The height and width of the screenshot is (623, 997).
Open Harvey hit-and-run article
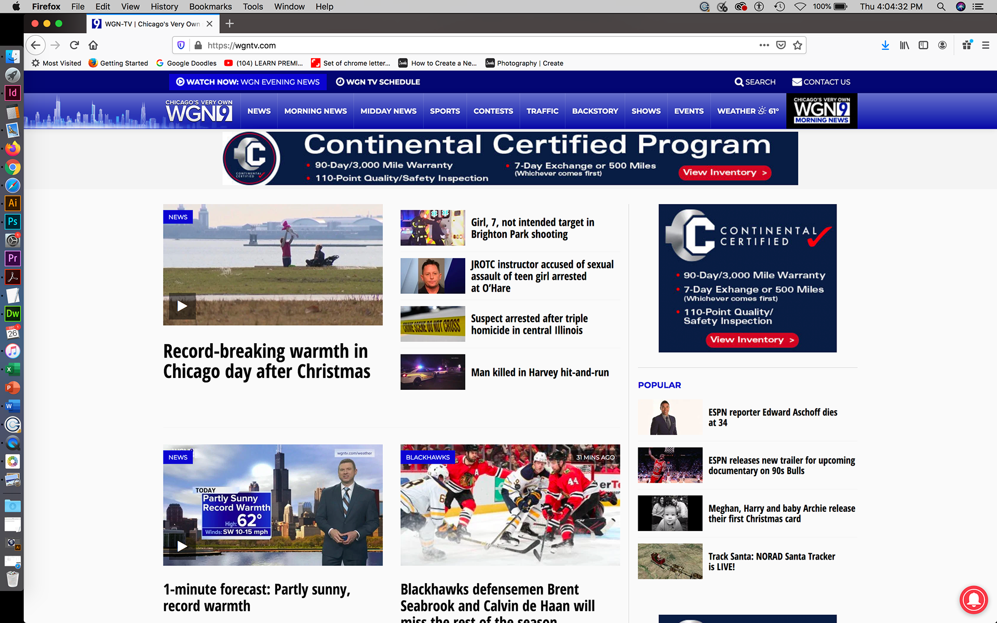pyautogui.click(x=540, y=372)
